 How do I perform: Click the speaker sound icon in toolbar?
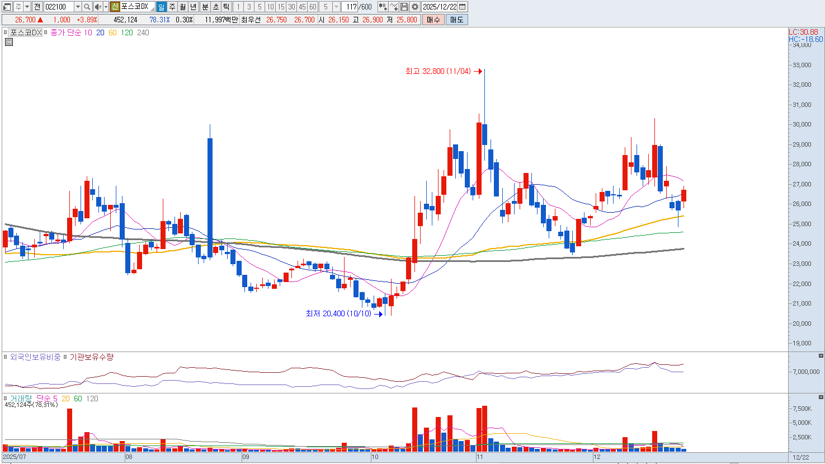tap(98, 7)
